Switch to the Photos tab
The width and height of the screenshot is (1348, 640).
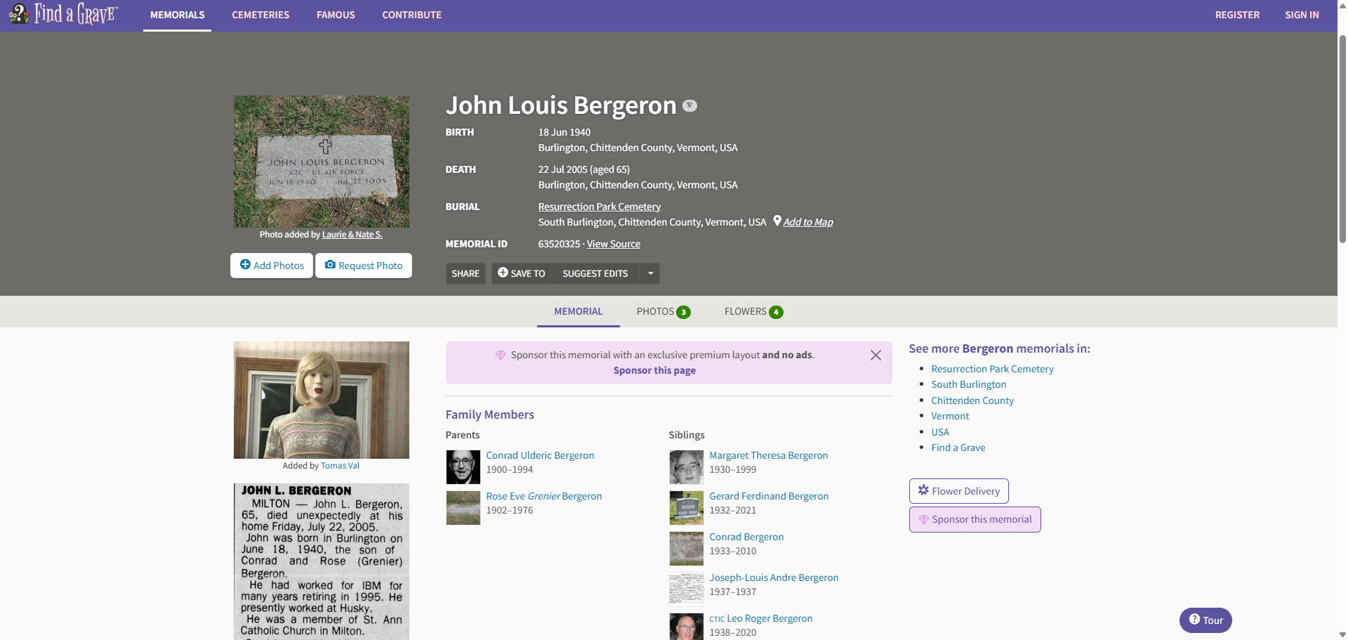coord(663,312)
